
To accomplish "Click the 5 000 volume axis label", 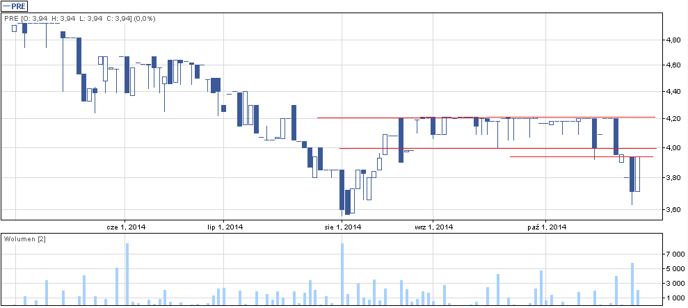I will (x=674, y=269).
